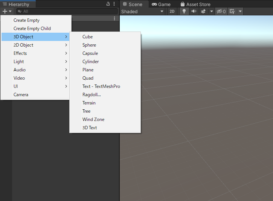Create a Cylinder object

[x=105, y=62]
